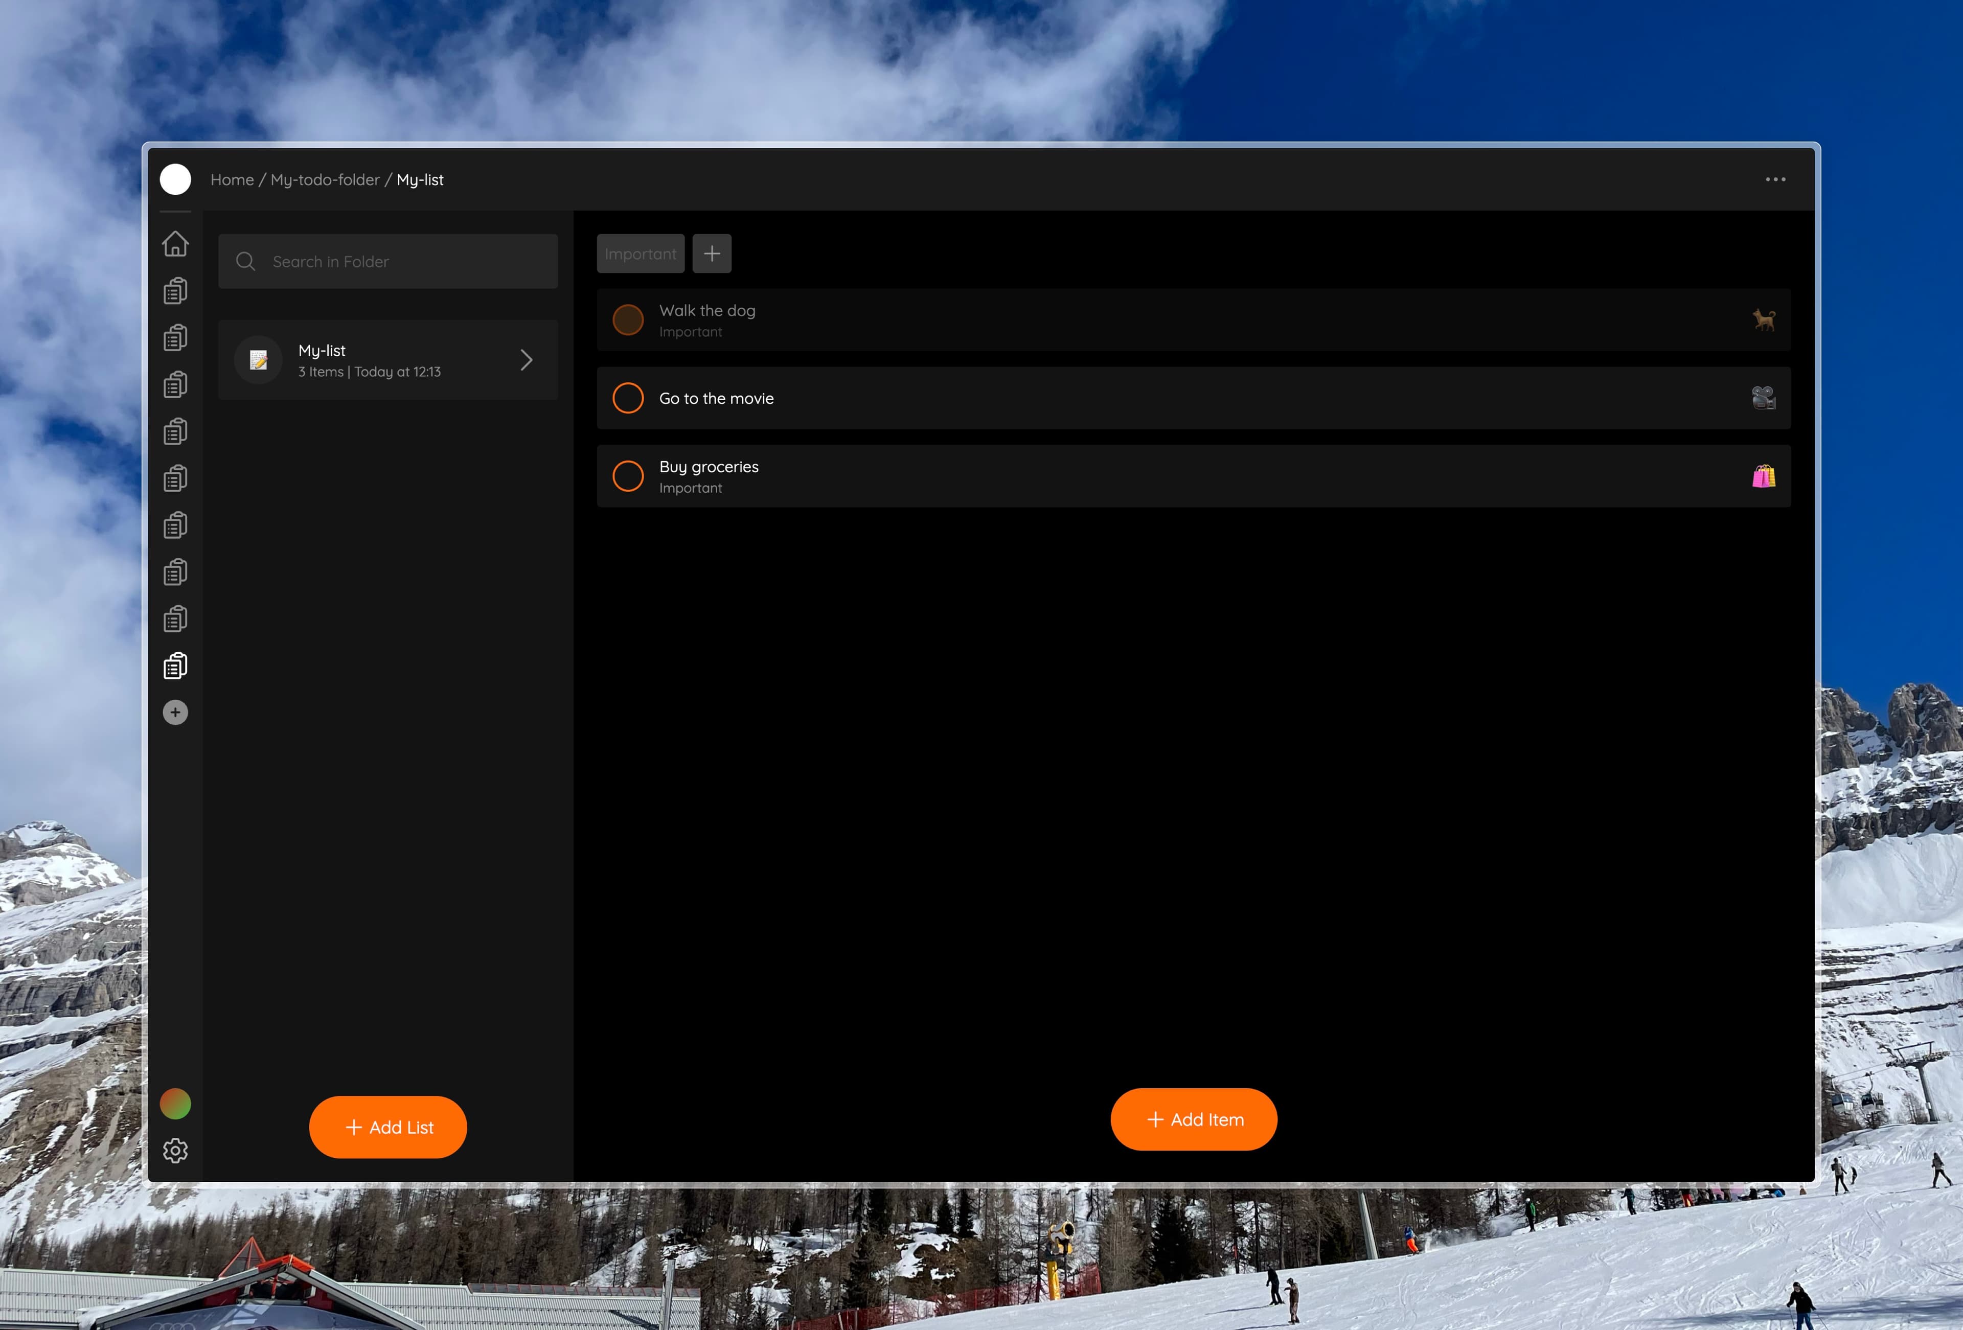Click the Add List button
1963x1330 pixels.
point(387,1128)
